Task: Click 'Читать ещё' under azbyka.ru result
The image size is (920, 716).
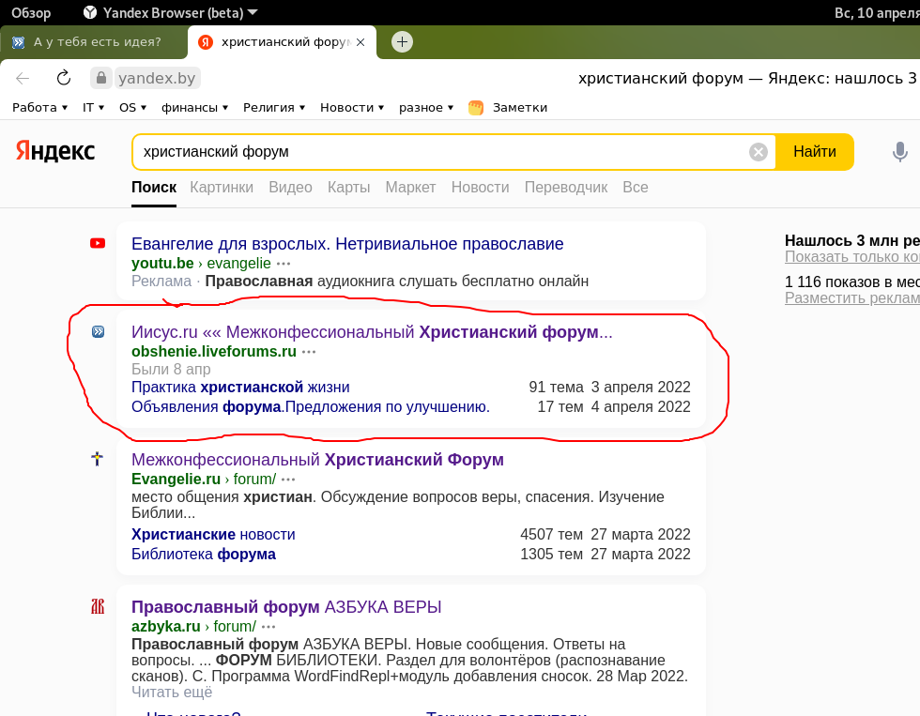Action: coord(172,692)
